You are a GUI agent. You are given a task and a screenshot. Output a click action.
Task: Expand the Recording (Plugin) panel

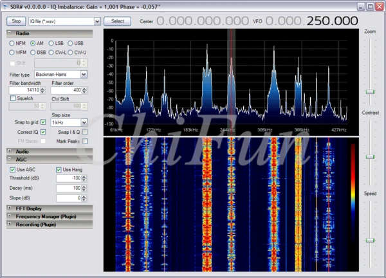pos(10,224)
